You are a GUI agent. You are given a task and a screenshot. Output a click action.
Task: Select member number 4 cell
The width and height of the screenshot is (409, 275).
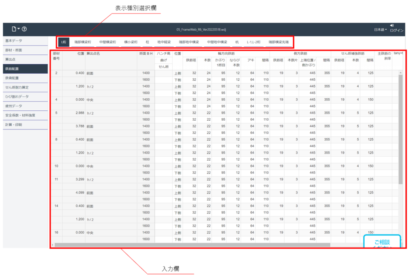click(56, 100)
